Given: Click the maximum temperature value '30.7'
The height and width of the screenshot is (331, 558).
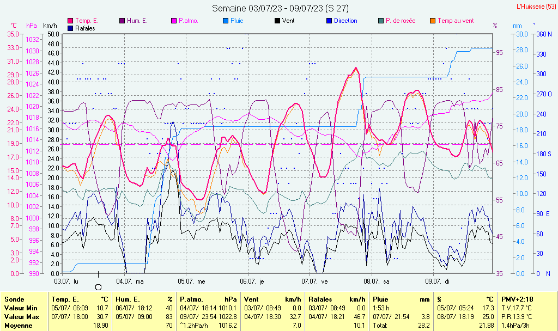Looking at the screenshot, I should point(102,317).
